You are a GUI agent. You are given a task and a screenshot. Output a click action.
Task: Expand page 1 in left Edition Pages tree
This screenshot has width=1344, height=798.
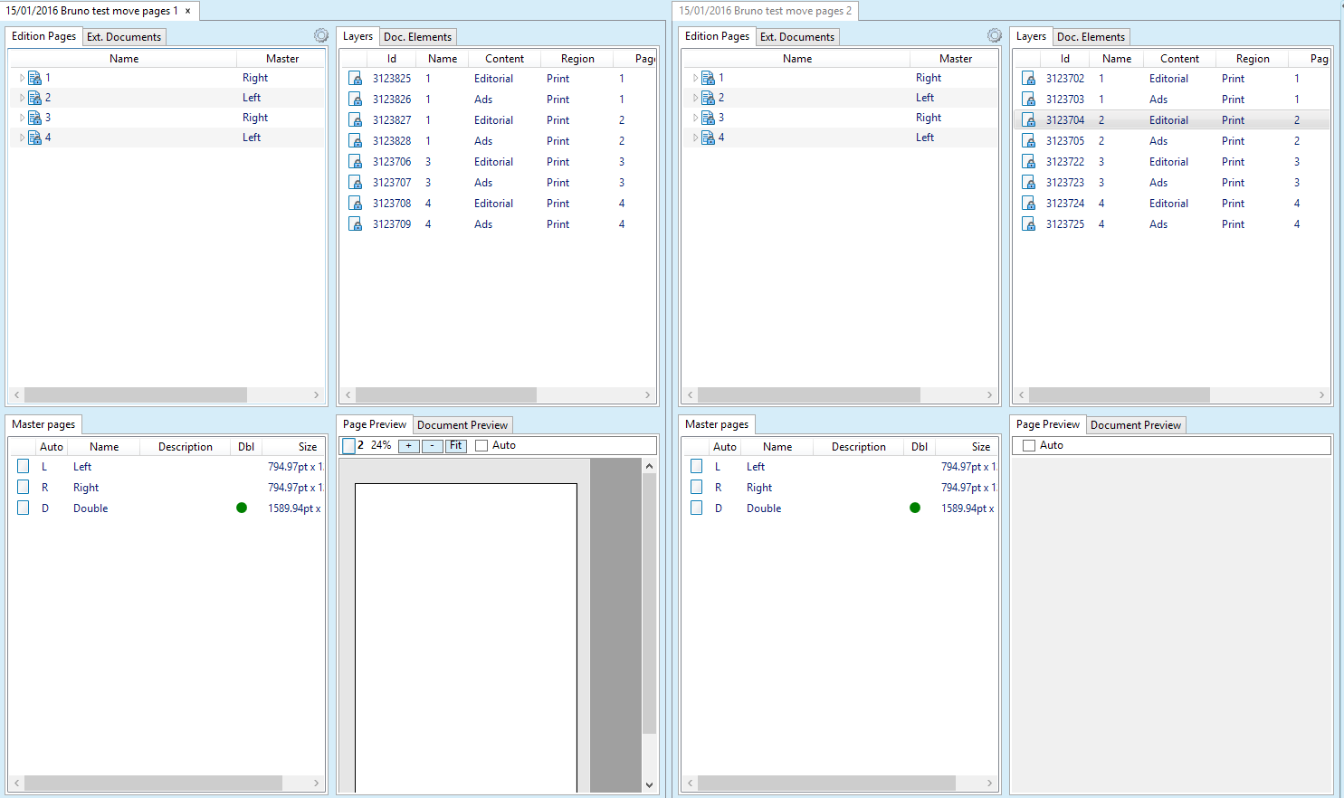22,78
